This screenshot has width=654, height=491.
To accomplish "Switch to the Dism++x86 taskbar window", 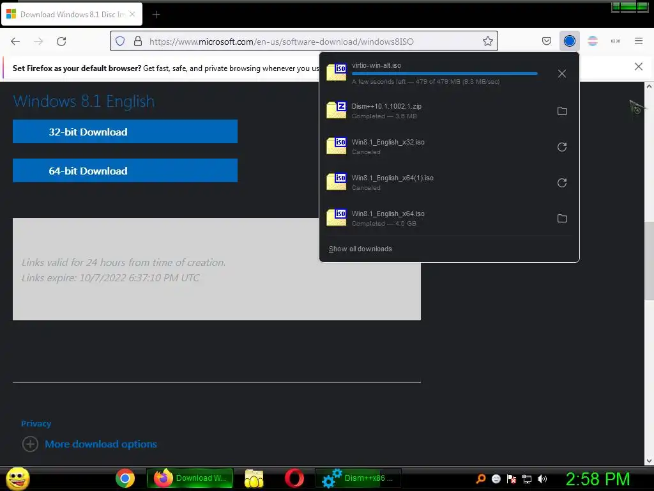I will coord(358,478).
